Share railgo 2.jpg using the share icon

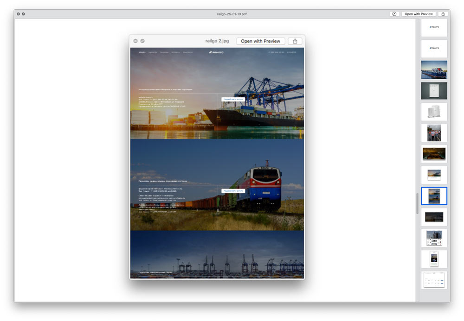[x=295, y=41]
